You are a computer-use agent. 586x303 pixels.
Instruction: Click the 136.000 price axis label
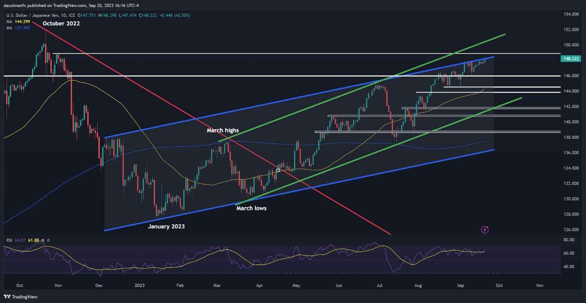(x=570, y=153)
